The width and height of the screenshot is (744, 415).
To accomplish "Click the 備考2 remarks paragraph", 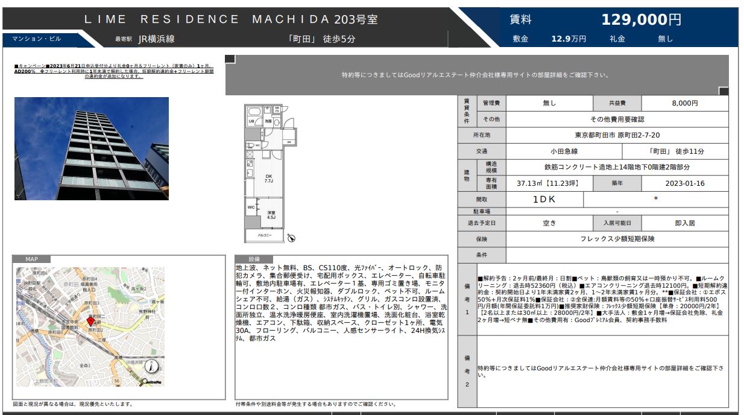I will coord(602,371).
